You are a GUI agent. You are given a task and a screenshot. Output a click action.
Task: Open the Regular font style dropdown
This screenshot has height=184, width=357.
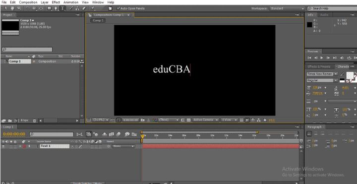tap(322, 80)
